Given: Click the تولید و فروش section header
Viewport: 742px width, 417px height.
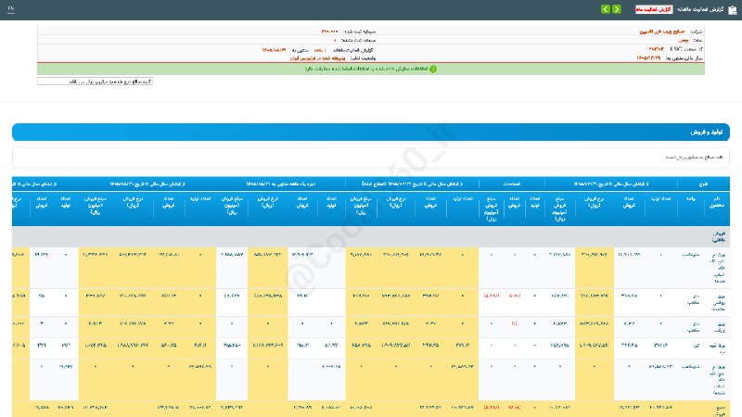Looking at the screenshot, I should (371, 132).
